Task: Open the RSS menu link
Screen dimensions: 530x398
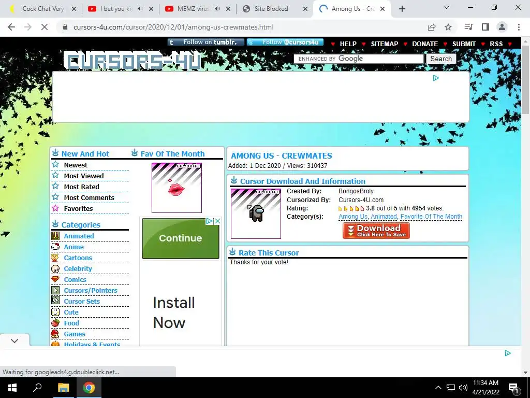Action: 496,44
